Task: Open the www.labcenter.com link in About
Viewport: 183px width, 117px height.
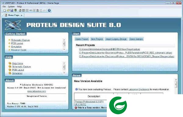Action: [x=37, y=91]
